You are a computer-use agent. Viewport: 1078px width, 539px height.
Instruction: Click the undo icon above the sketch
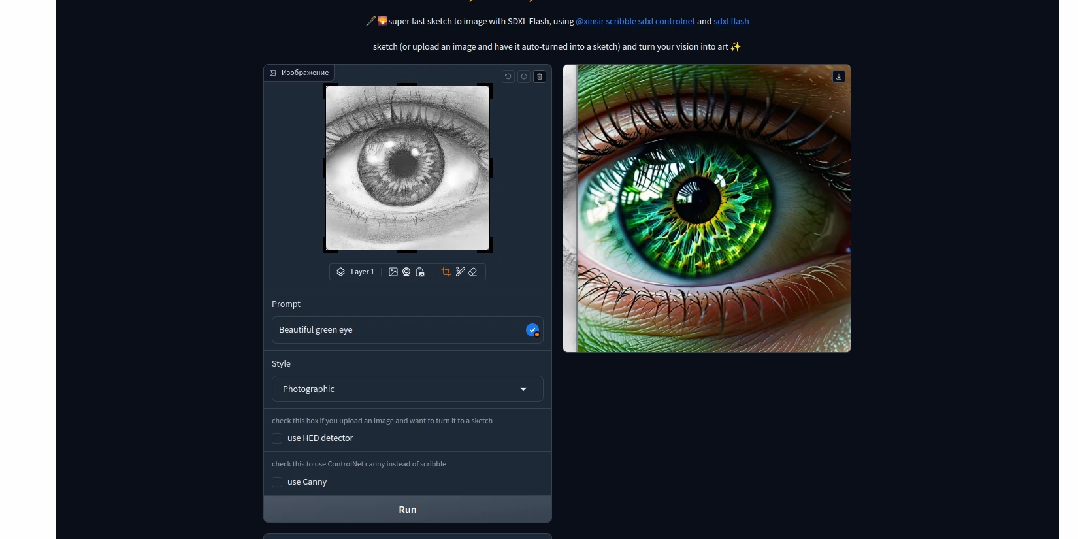(x=508, y=76)
